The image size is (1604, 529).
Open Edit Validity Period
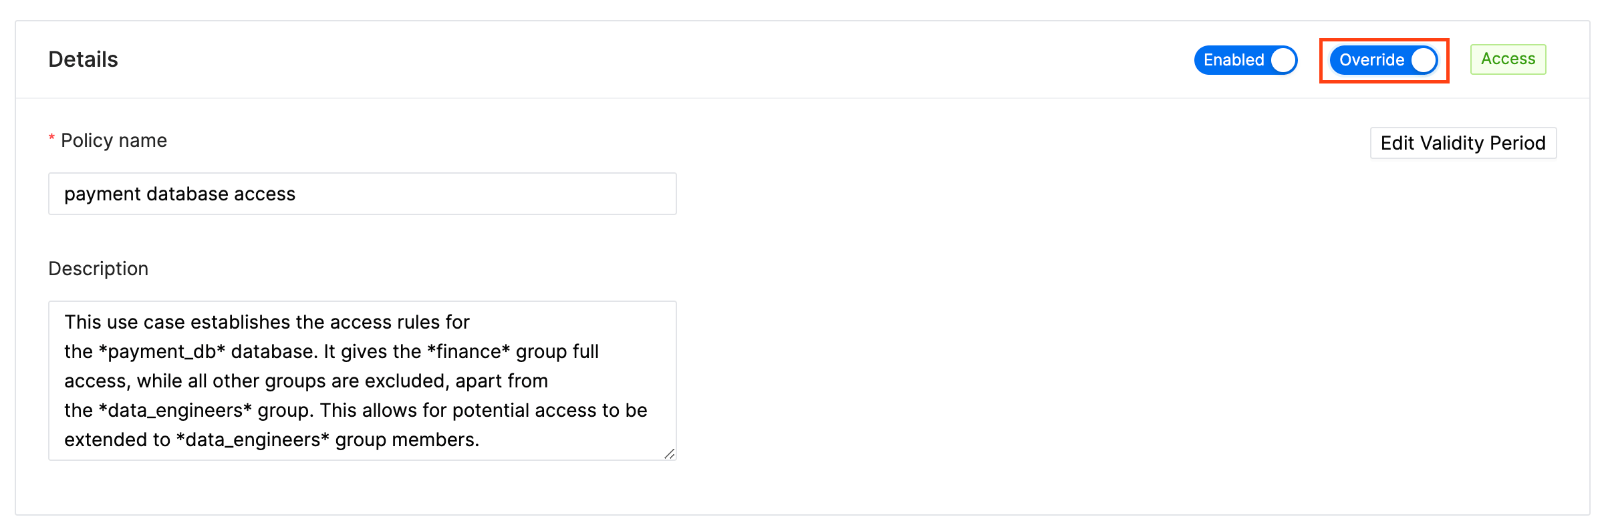[1463, 143]
